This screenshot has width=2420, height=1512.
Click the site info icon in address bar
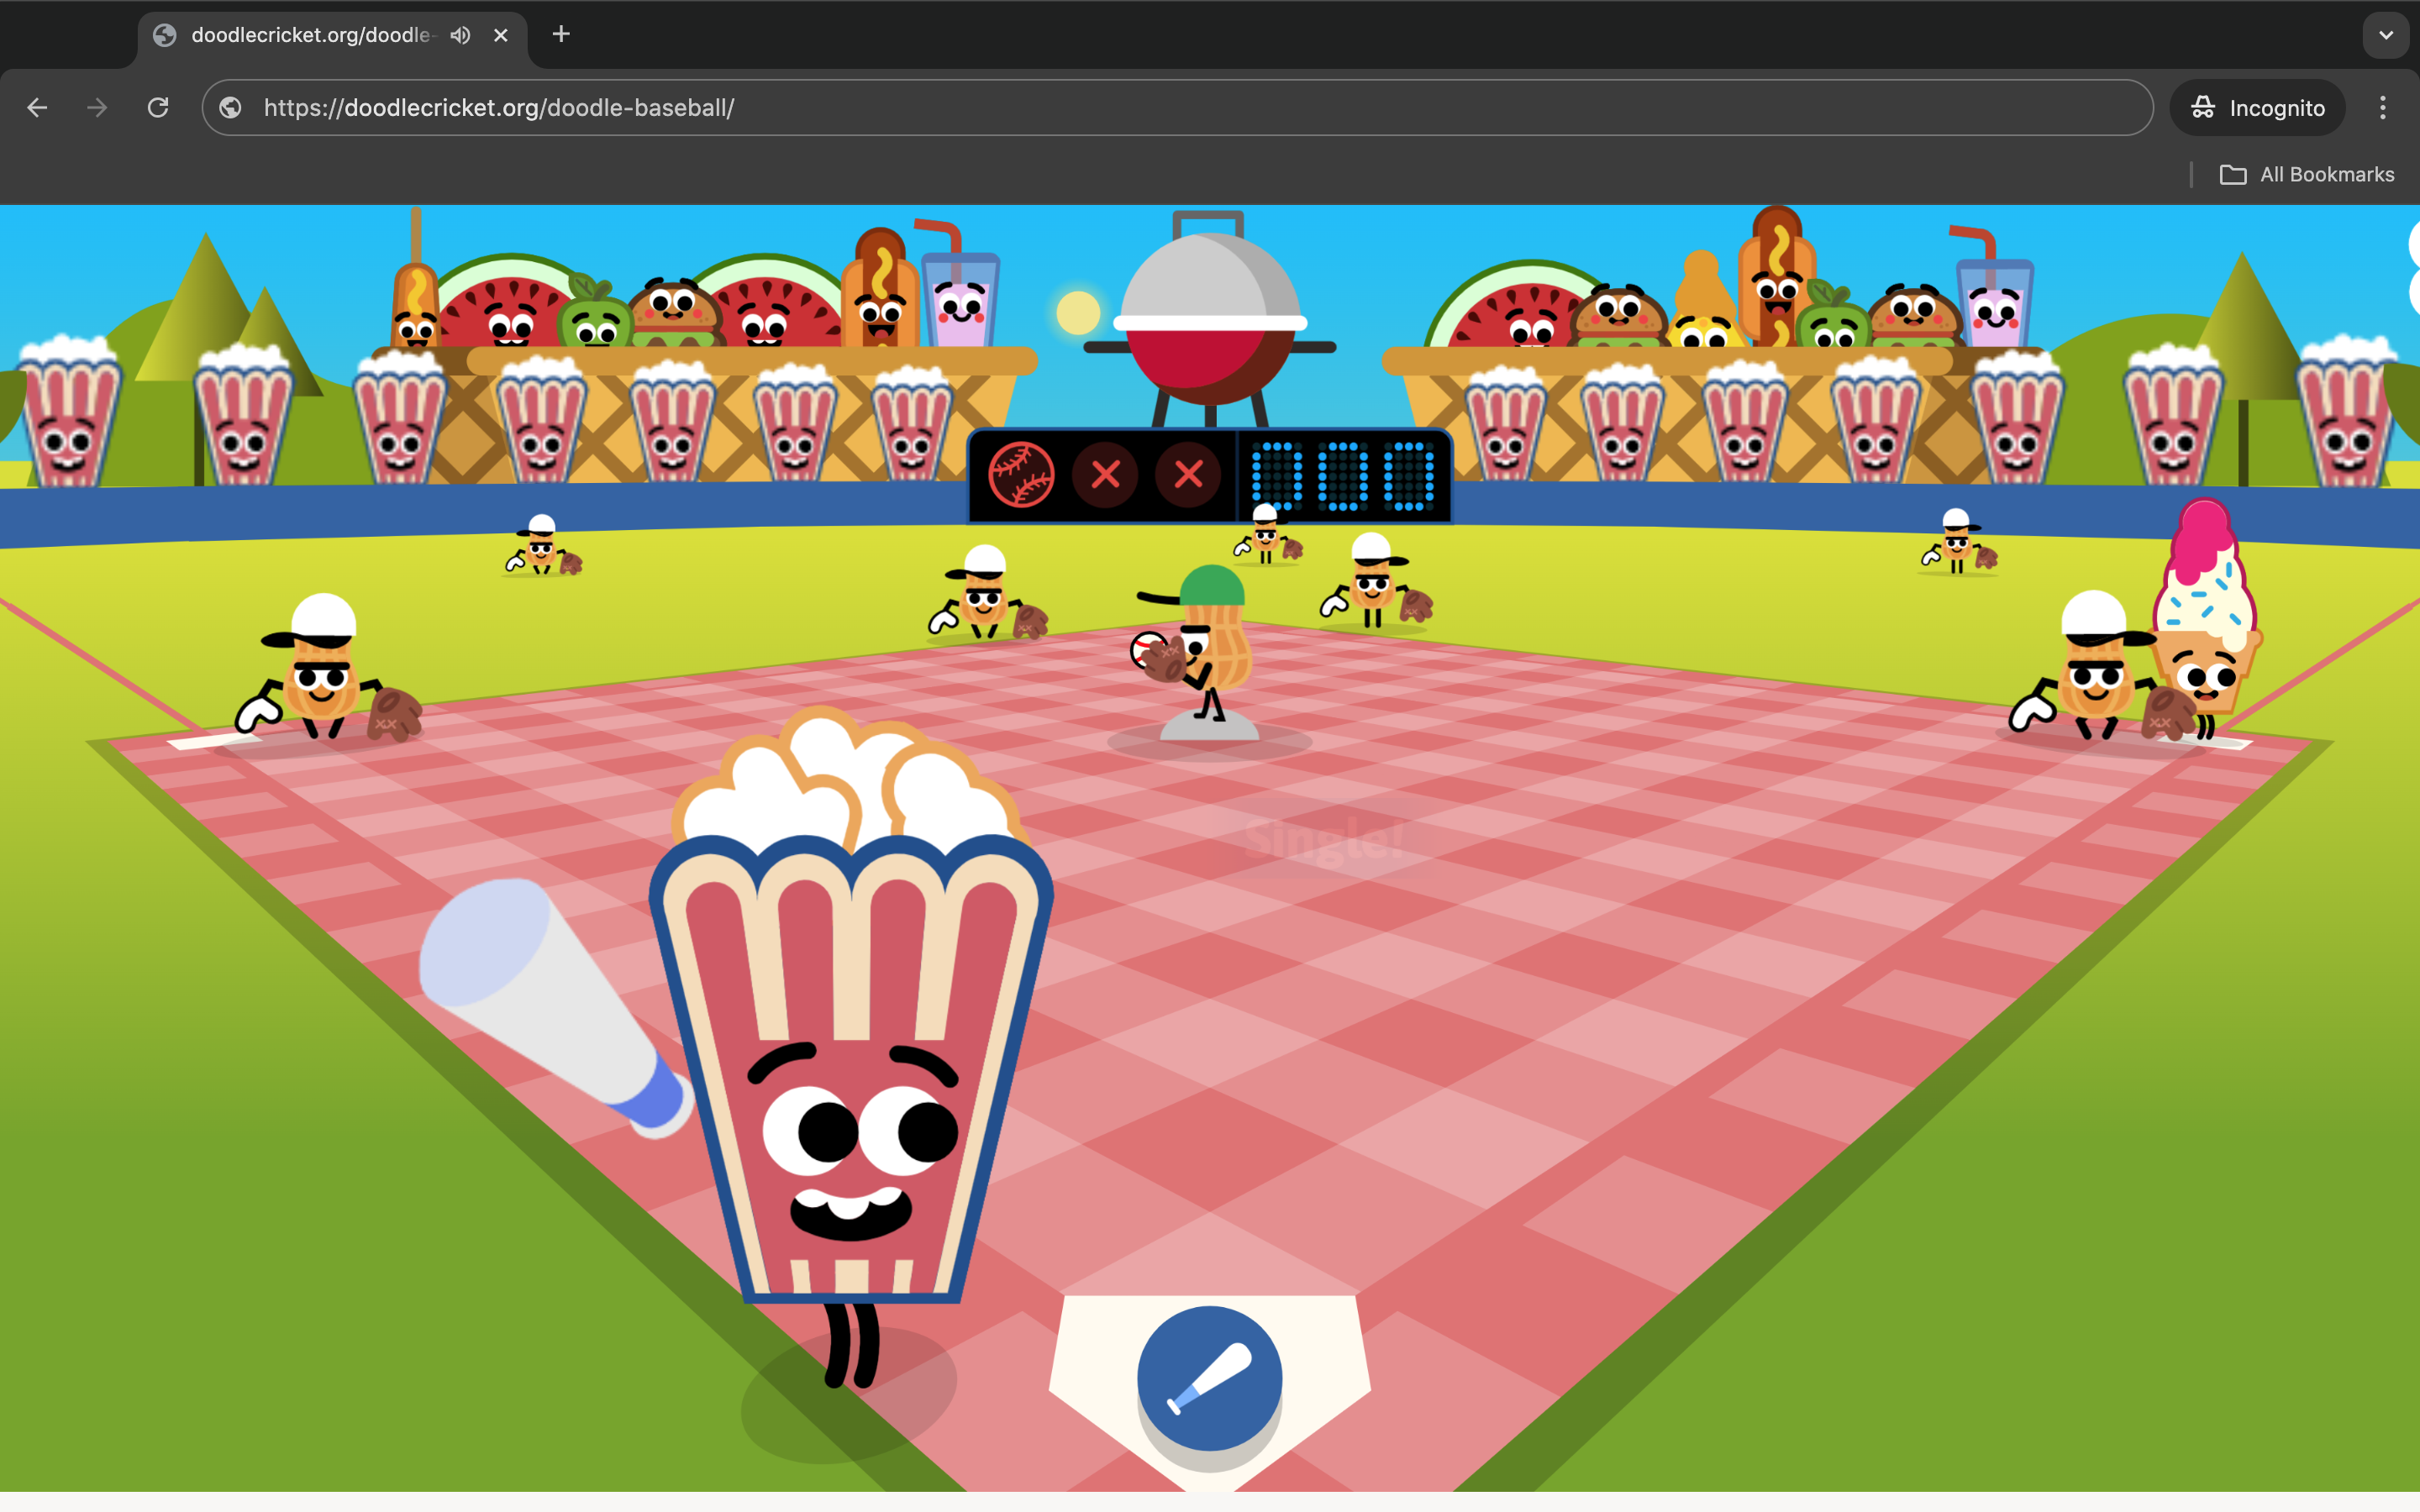[x=231, y=108]
